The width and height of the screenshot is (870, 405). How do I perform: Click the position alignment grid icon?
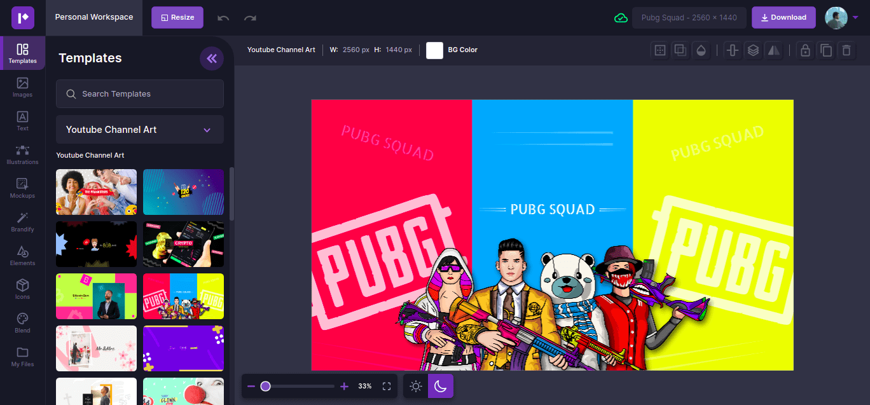(x=660, y=50)
